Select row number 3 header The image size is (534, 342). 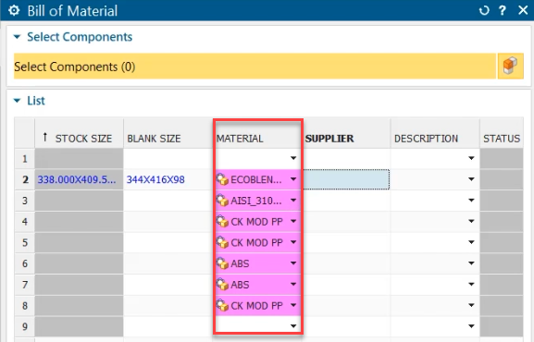(24, 201)
